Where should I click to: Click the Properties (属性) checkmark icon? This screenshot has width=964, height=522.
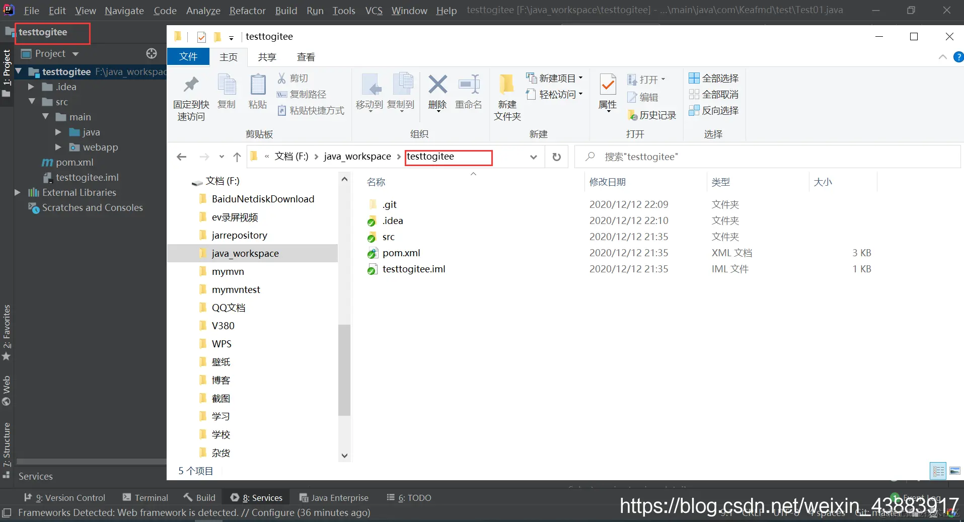(x=608, y=84)
